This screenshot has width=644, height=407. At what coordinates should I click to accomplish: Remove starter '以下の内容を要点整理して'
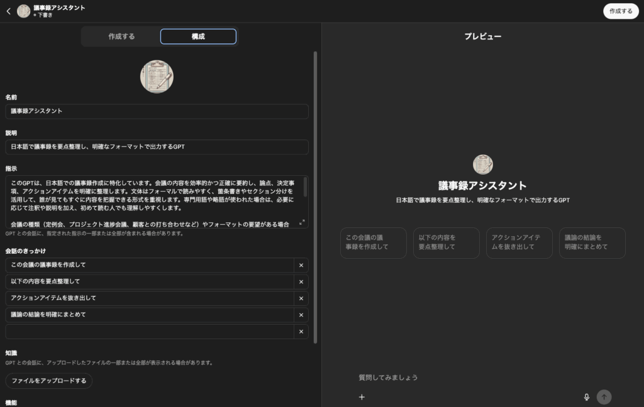[301, 282]
